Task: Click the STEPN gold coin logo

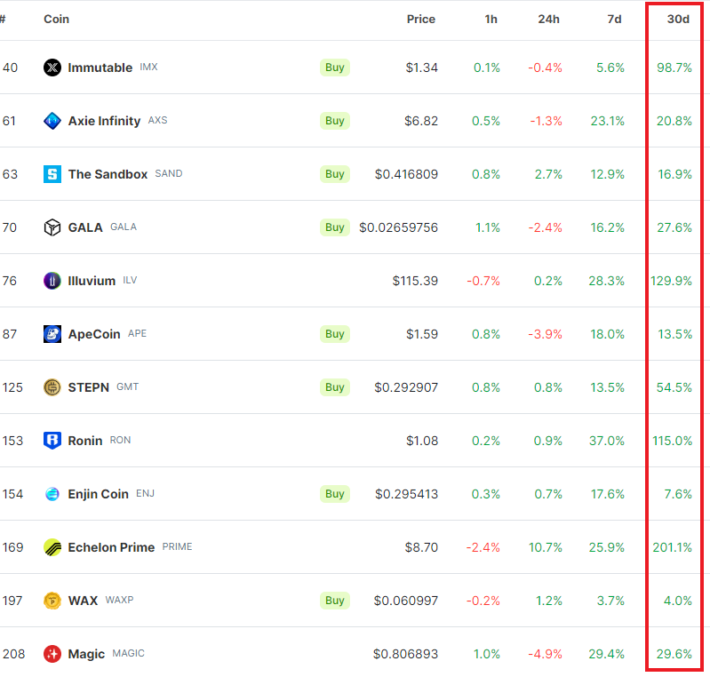Action: click(52, 387)
